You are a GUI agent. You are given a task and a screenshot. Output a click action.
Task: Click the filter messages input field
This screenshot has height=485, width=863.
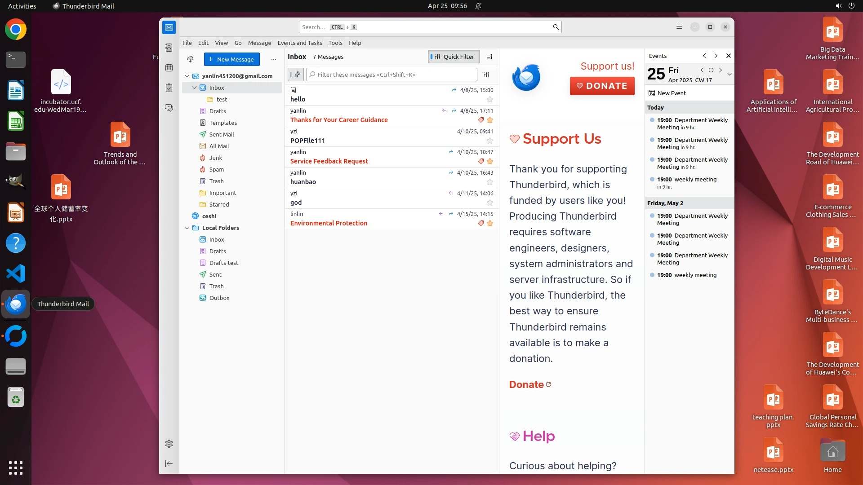pos(391,75)
